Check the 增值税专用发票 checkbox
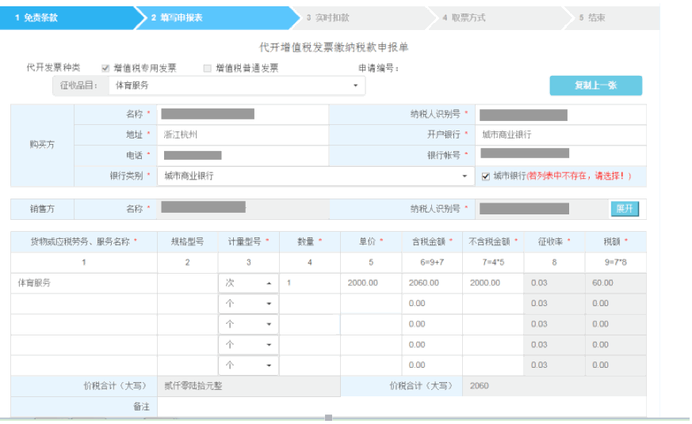The width and height of the screenshot is (692, 424). pos(105,69)
